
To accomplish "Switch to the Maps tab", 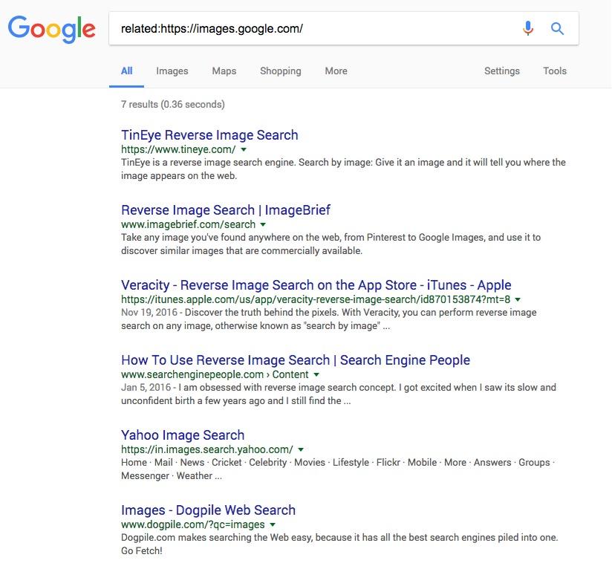I will pyautogui.click(x=224, y=71).
